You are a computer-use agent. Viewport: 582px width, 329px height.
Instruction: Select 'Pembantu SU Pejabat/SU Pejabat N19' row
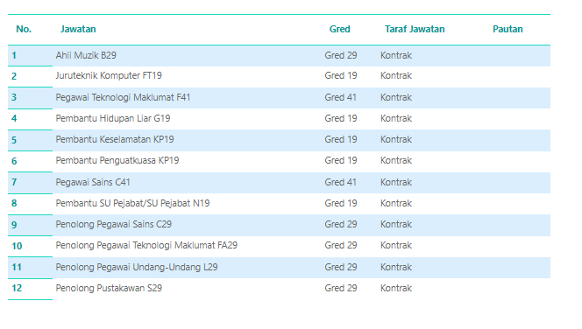(x=279, y=204)
